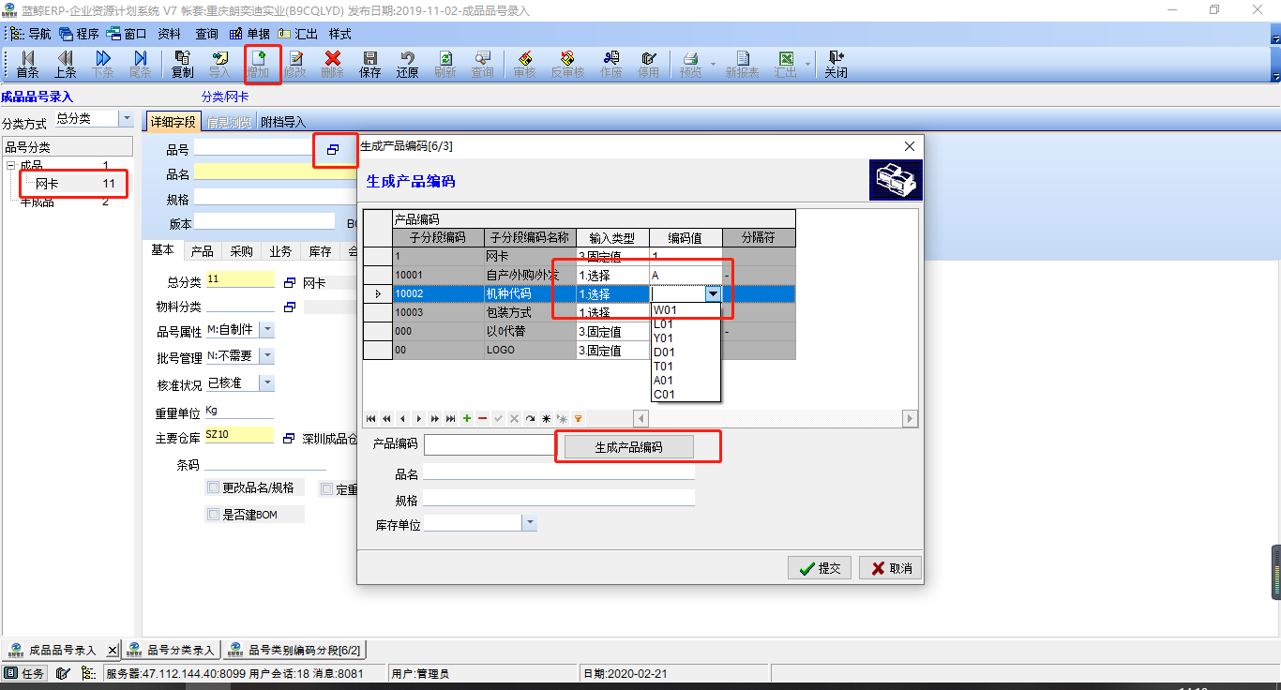Open the 核准状况 dropdown
The image size is (1281, 690).
coord(266,382)
